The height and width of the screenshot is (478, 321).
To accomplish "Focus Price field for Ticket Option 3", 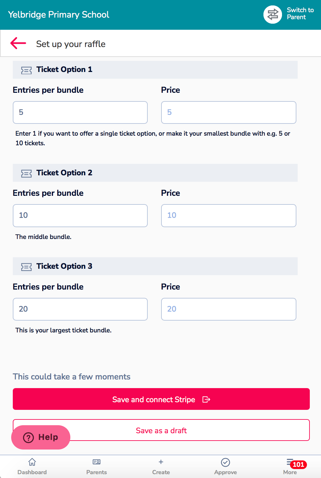I will tap(229, 309).
